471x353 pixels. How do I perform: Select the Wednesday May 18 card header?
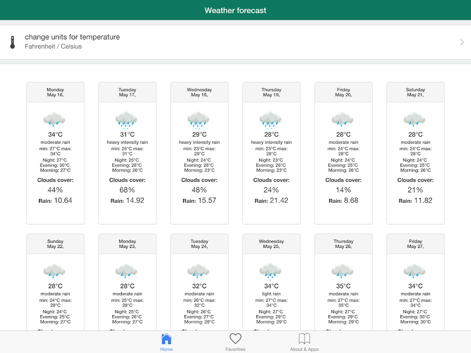tap(200, 92)
